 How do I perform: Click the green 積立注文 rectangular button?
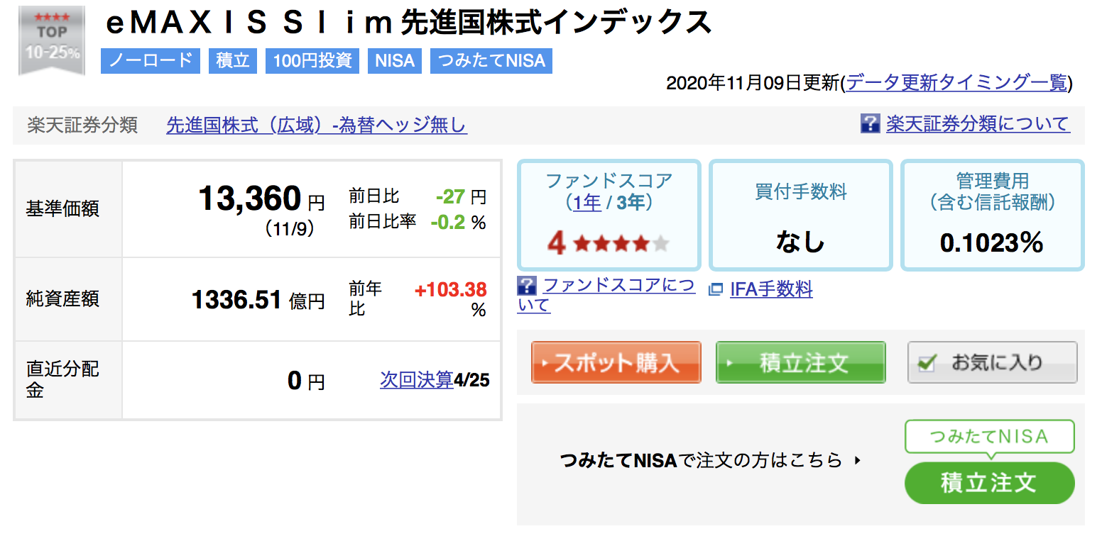pos(801,362)
